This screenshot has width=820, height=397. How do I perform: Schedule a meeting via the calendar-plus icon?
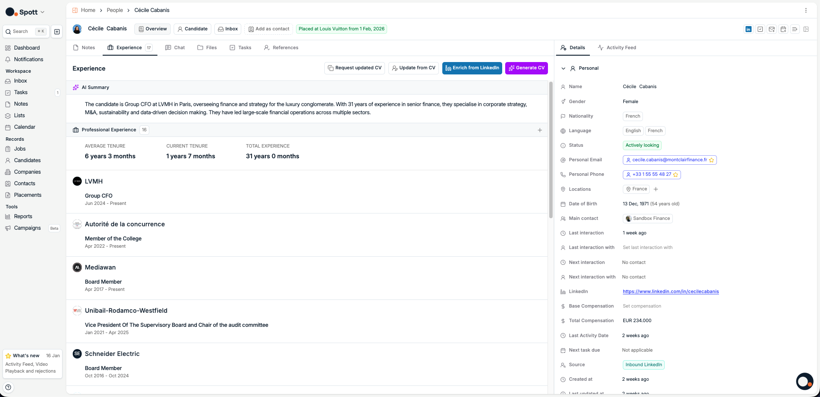pos(783,29)
